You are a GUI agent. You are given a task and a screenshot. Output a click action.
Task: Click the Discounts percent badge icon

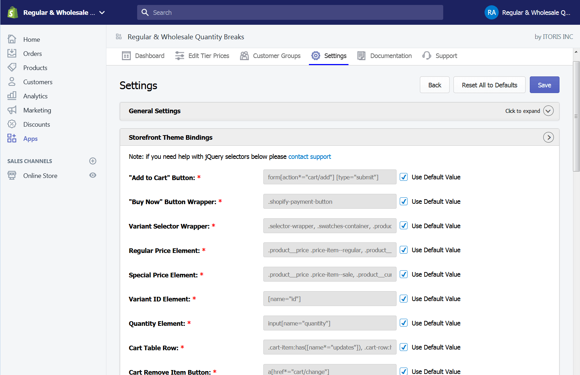[12, 124]
